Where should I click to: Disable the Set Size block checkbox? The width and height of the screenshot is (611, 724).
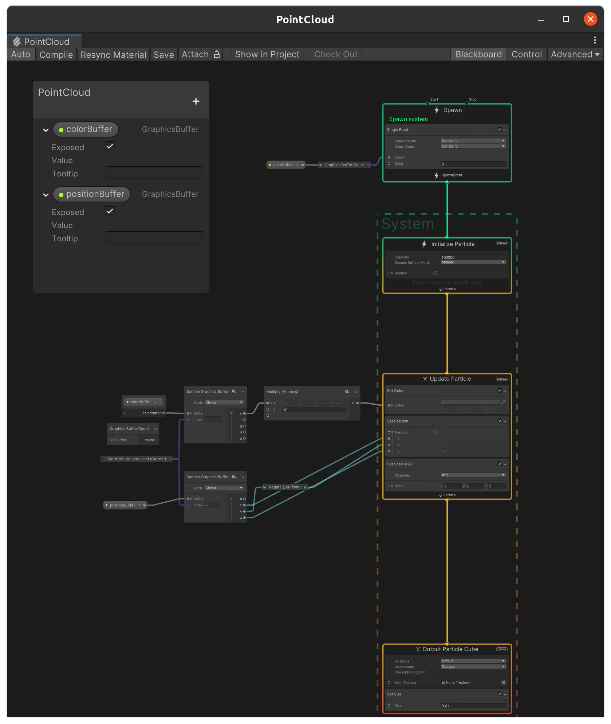(500, 694)
